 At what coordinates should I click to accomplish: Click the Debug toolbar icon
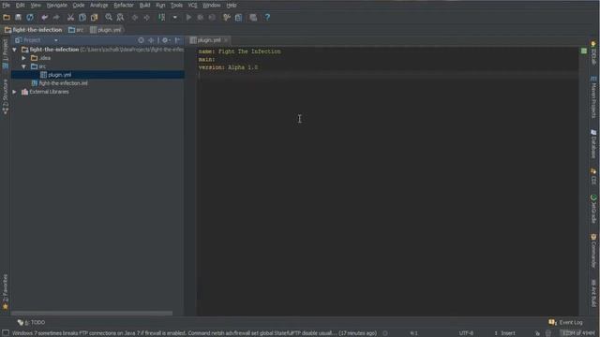pos(200,17)
